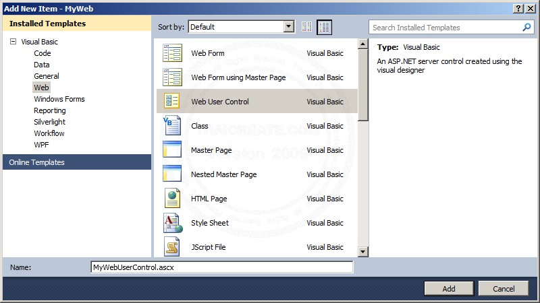Select the 'HTML Page' template name
Screen dimensions: 540x303
pyautogui.click(x=209, y=199)
